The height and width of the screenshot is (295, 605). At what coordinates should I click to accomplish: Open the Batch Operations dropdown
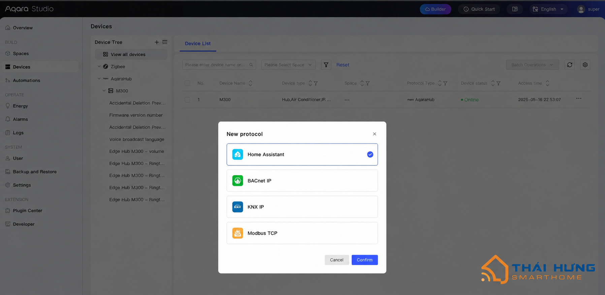tap(532, 65)
